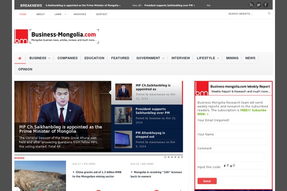This screenshot has height=191, width=287.
Task: Click the thumbnail of MP Ch.Saikhanbileg article
Action: pyautogui.click(x=123, y=92)
